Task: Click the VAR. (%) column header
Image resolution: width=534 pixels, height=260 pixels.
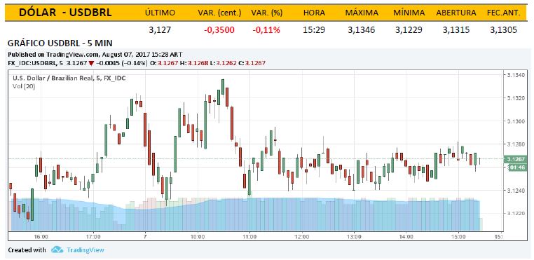Action: [x=267, y=13]
